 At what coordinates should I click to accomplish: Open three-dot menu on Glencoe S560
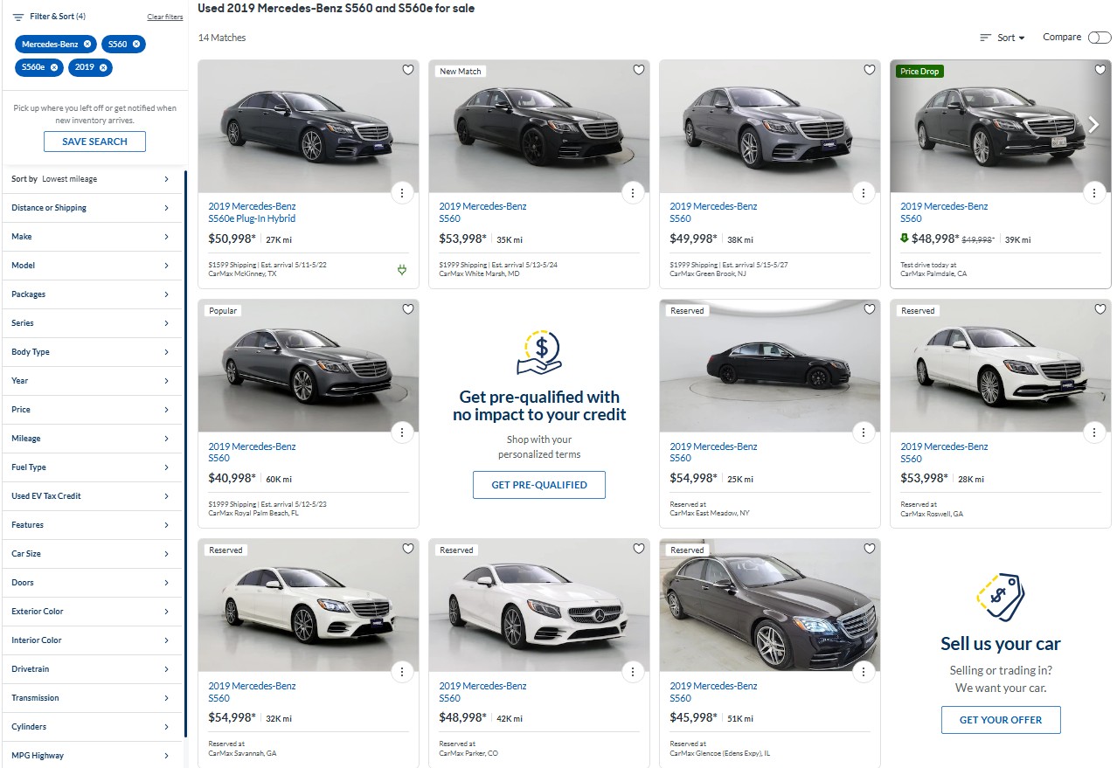point(864,671)
